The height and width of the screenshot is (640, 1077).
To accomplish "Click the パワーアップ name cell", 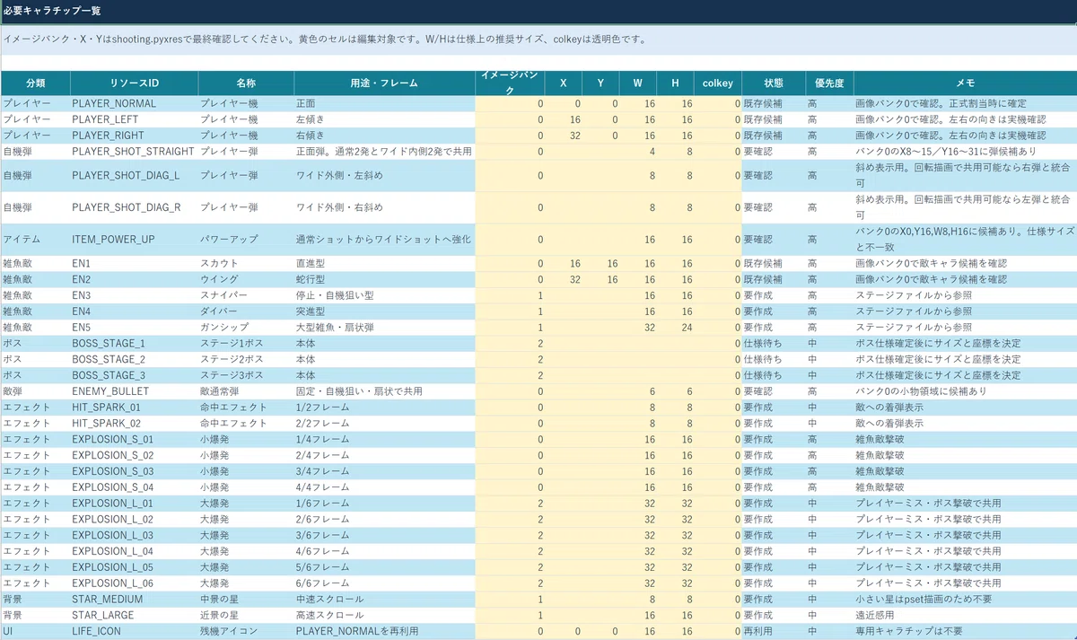I will tap(246, 240).
